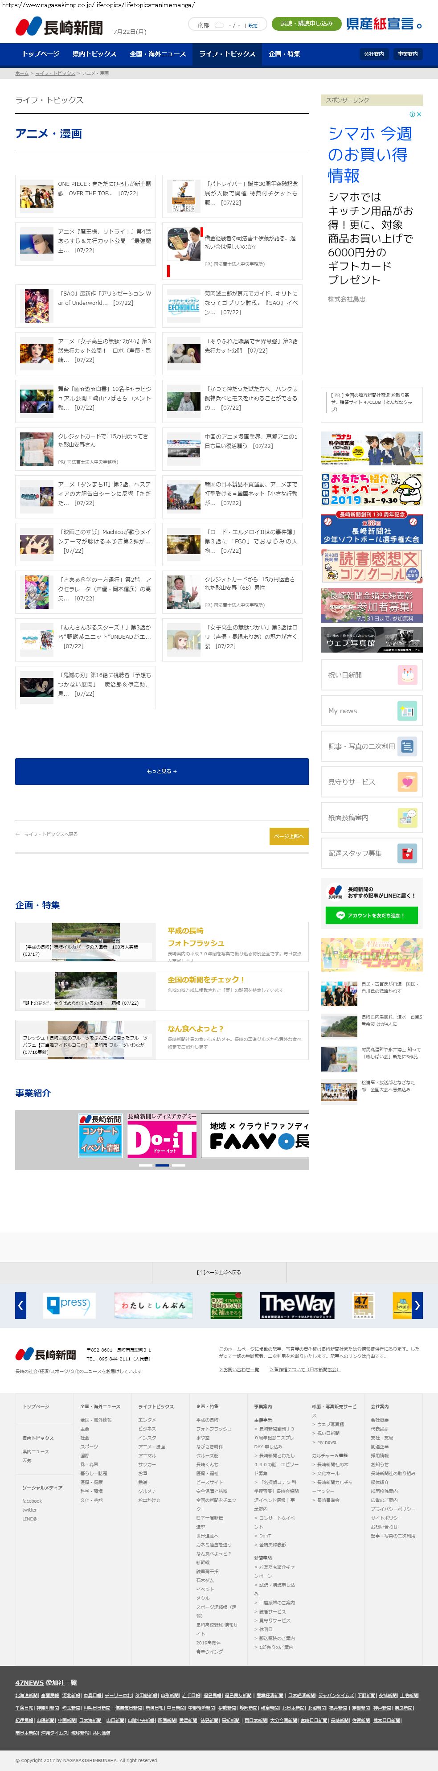Click the red mailbox 配達スタッフ募集 icon
The width and height of the screenshot is (438, 1771).
pos(407,853)
